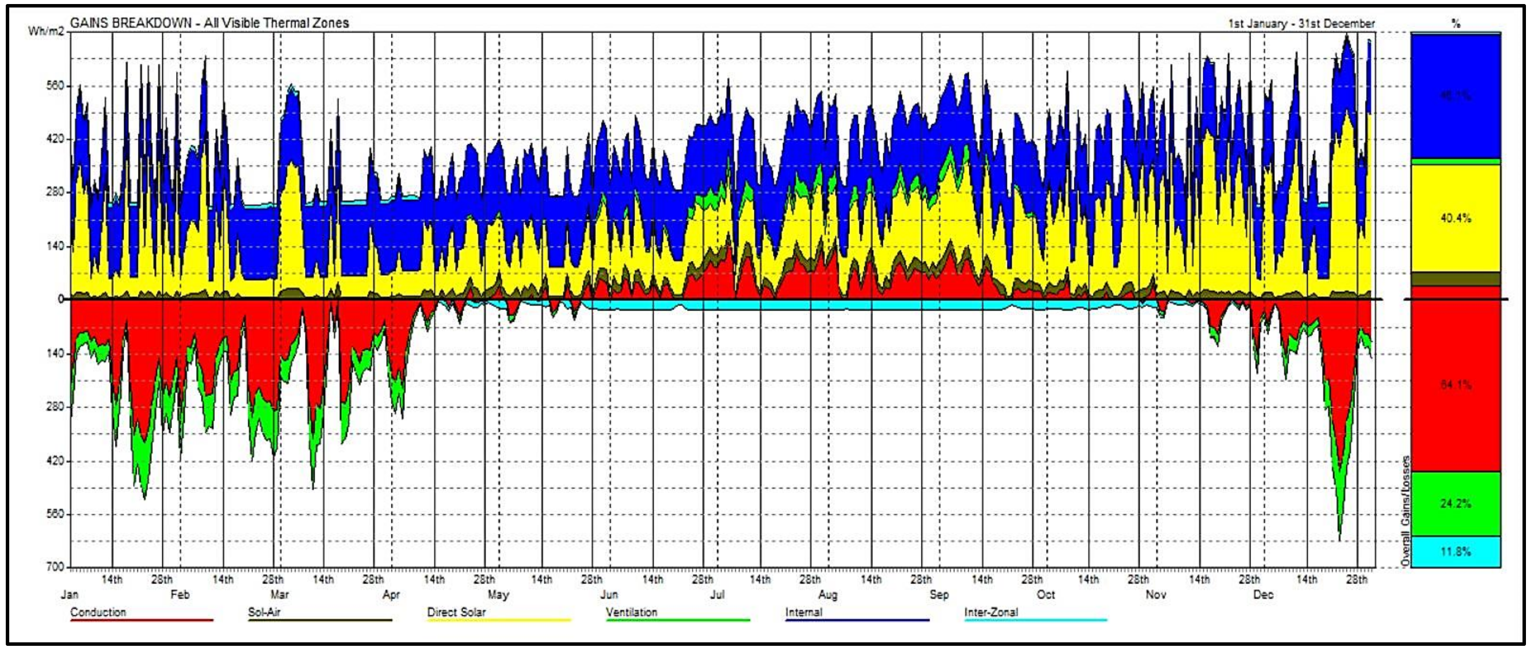Click the cyan 11.8% bar segment

pyautogui.click(x=1455, y=551)
